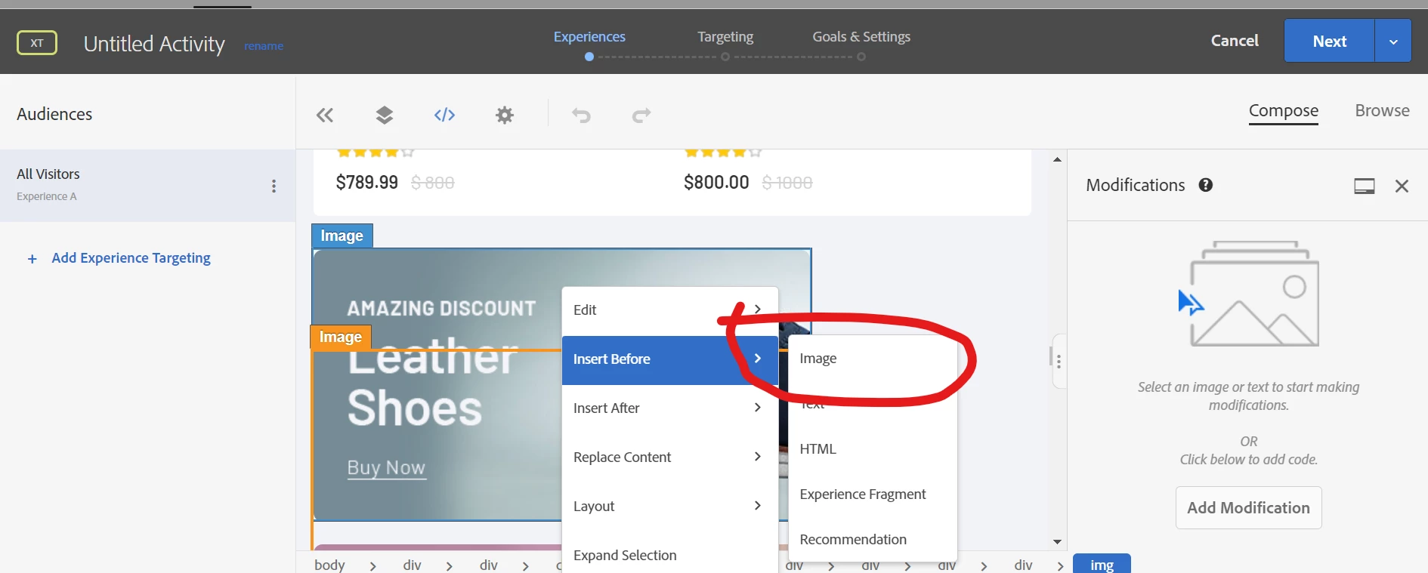Open the code editor icon
Screen dimensions: 1428x573
[x=444, y=115]
